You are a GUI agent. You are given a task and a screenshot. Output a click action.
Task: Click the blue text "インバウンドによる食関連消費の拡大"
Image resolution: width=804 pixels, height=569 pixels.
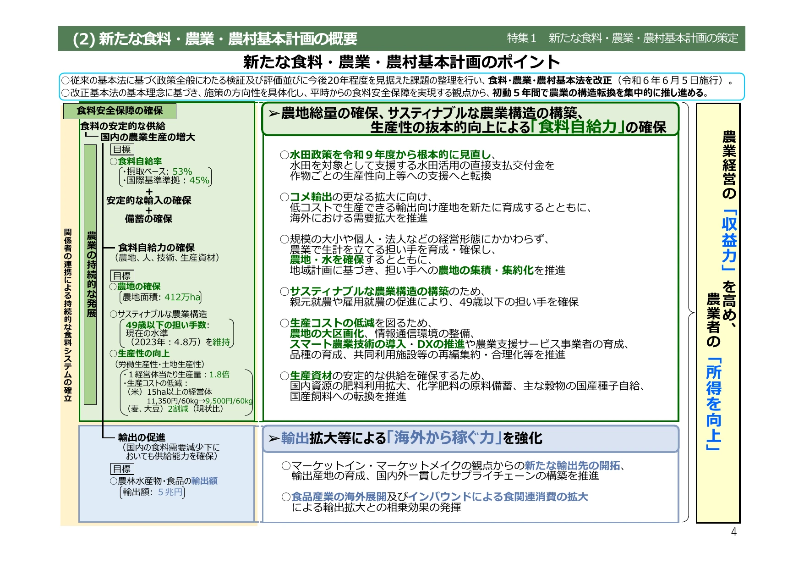[x=498, y=497]
